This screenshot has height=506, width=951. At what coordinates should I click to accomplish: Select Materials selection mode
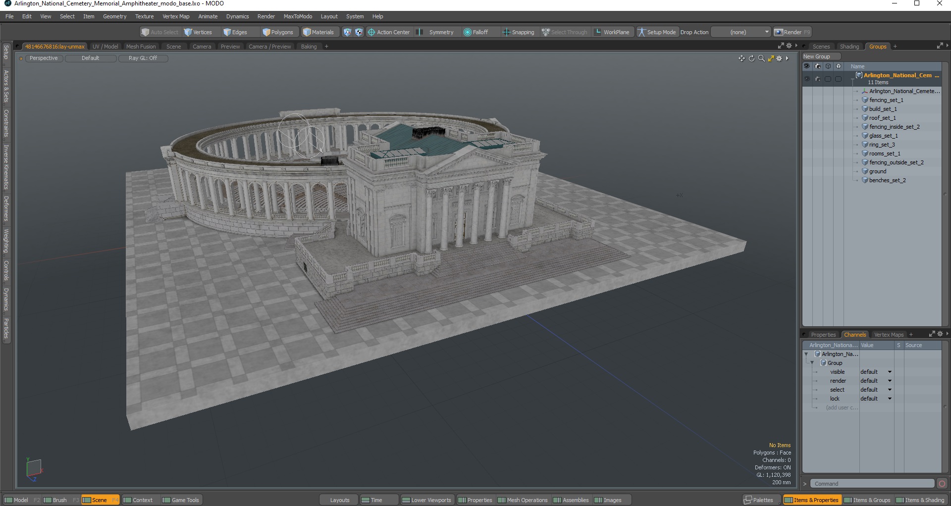point(318,32)
